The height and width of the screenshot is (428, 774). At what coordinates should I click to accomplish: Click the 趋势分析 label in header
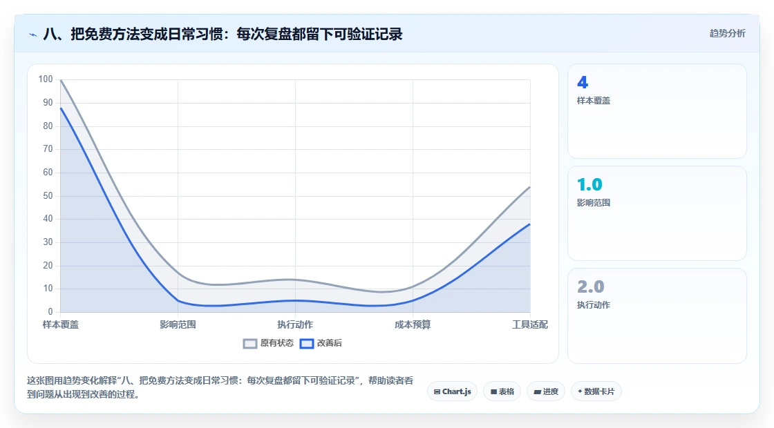tap(727, 34)
